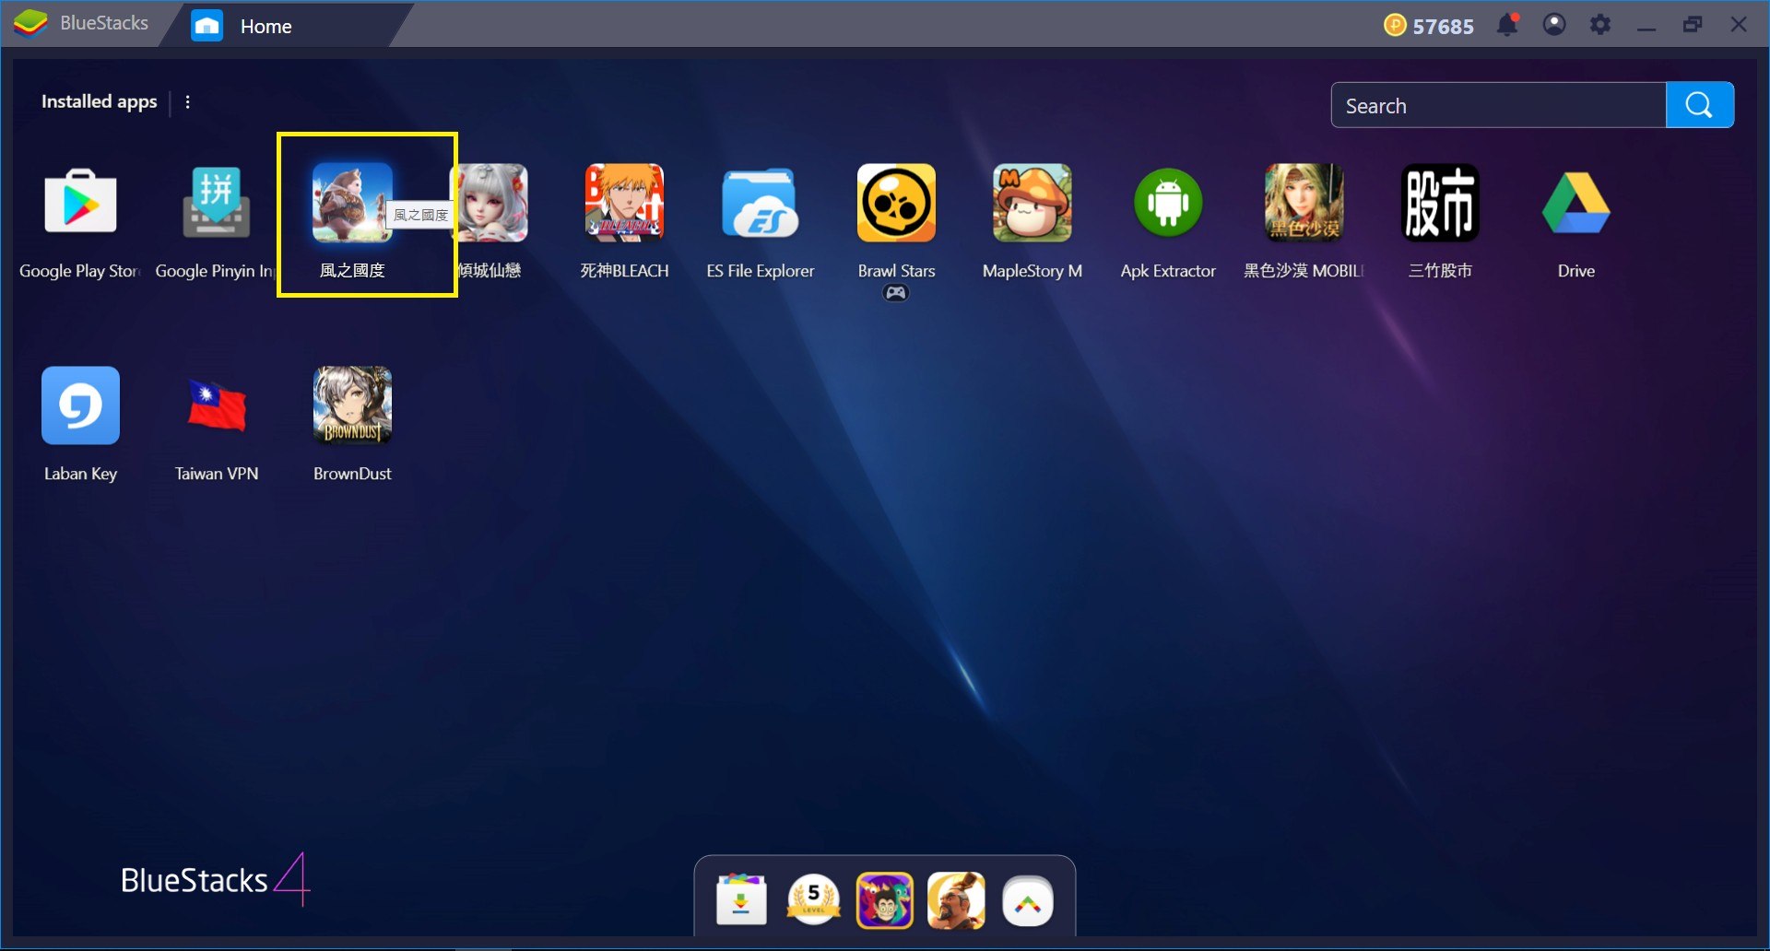
Task: Launch MapleStory M
Action: tap(1032, 202)
